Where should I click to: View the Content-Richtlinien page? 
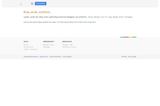pyautogui.click(x=55, y=56)
